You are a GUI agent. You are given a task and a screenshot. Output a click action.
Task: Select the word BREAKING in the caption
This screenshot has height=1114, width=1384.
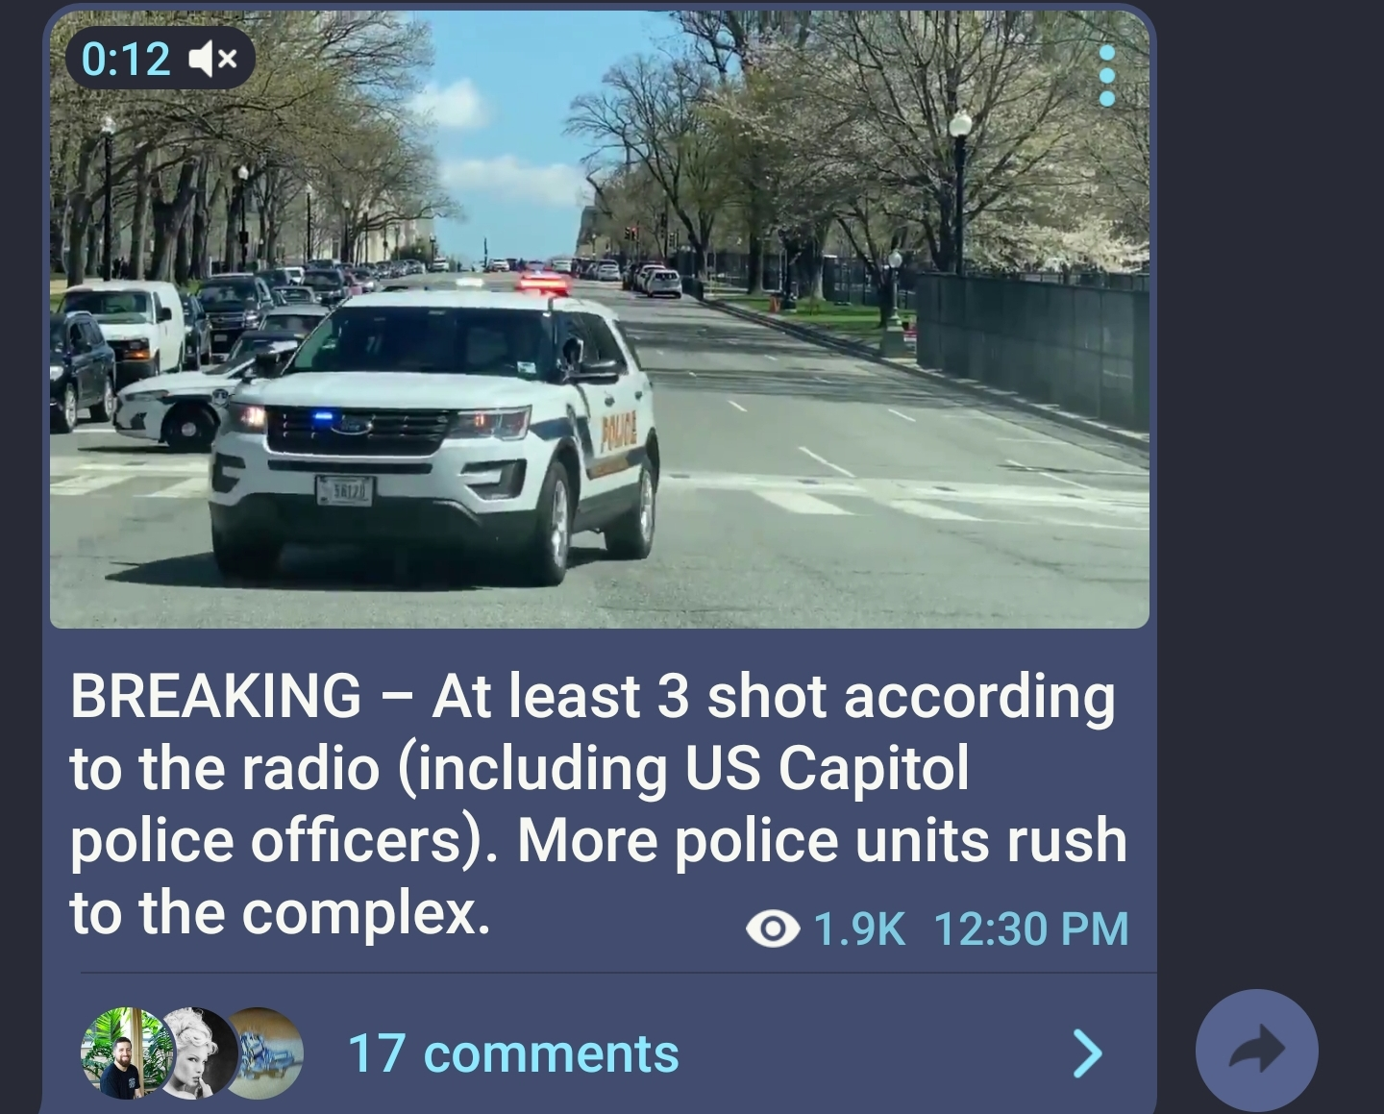coord(215,695)
